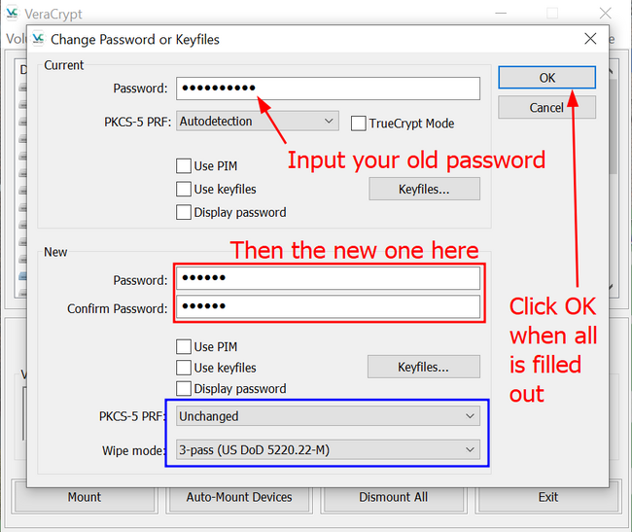This screenshot has width=632, height=532.
Task: Click the VeraCrypt main window title icon
Action: coord(12,14)
